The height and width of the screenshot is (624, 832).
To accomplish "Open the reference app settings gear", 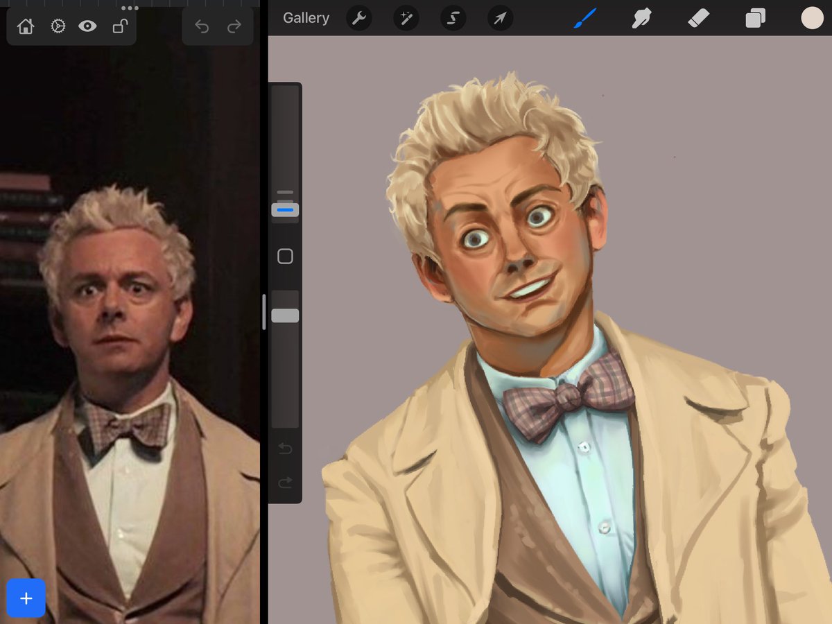I will point(58,26).
